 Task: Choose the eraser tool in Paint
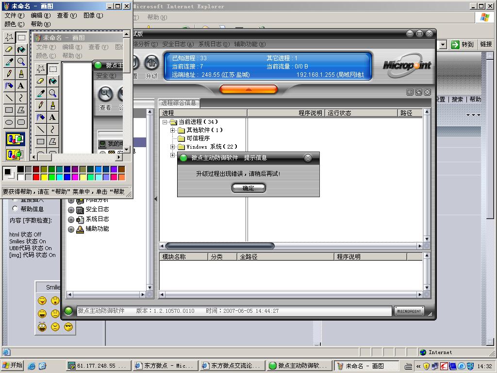tap(9, 50)
